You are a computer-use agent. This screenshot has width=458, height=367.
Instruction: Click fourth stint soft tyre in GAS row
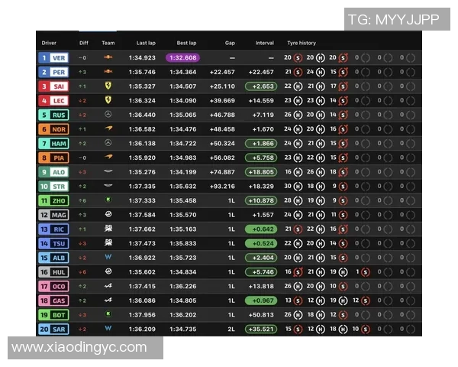coord(366,300)
